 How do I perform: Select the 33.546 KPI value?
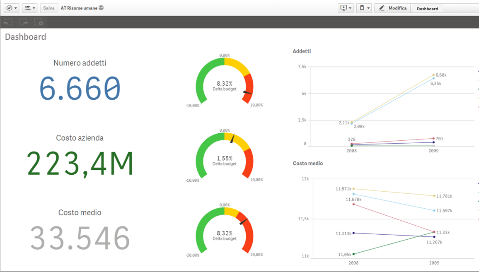[80, 238]
